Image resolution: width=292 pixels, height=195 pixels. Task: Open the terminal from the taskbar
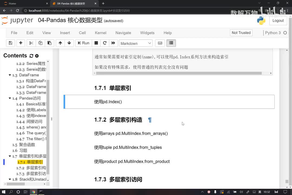tap(41, 192)
